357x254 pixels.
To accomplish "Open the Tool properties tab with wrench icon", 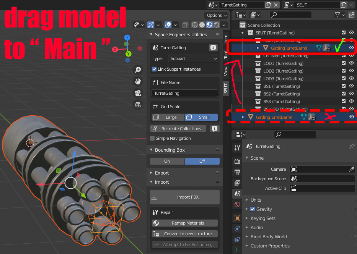I will 237,148.
